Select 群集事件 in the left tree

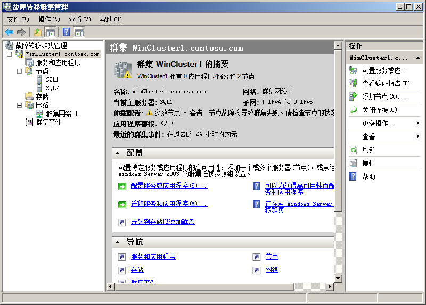tap(48, 122)
